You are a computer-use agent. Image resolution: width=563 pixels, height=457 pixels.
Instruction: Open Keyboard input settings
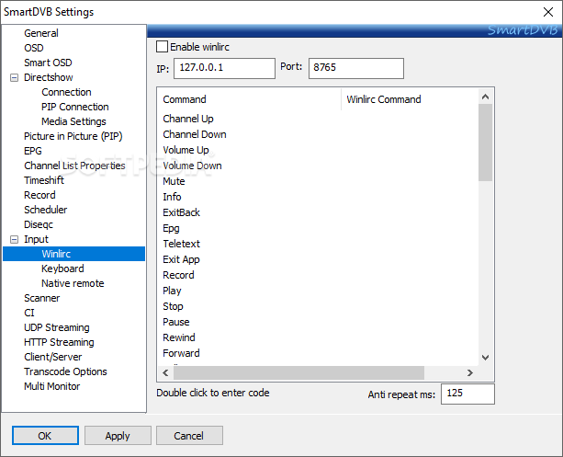(x=62, y=268)
